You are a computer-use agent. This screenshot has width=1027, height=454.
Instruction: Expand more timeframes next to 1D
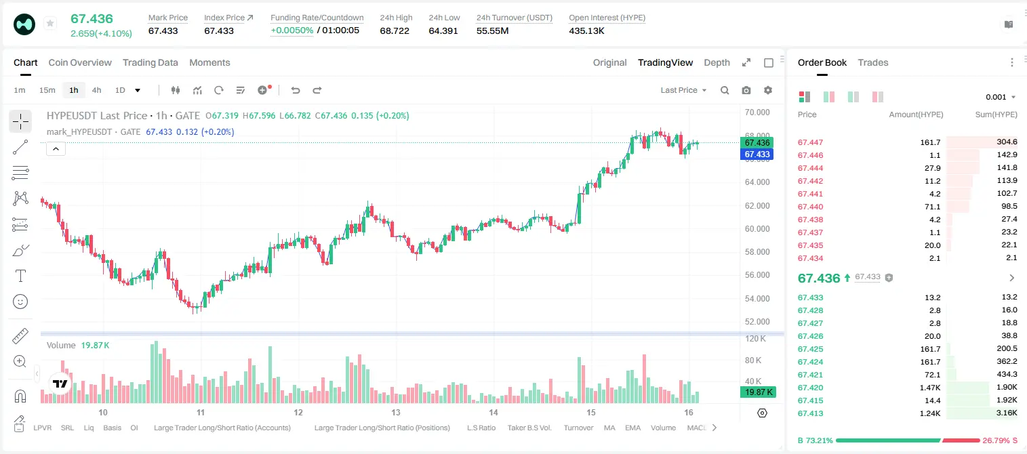pyautogui.click(x=138, y=90)
